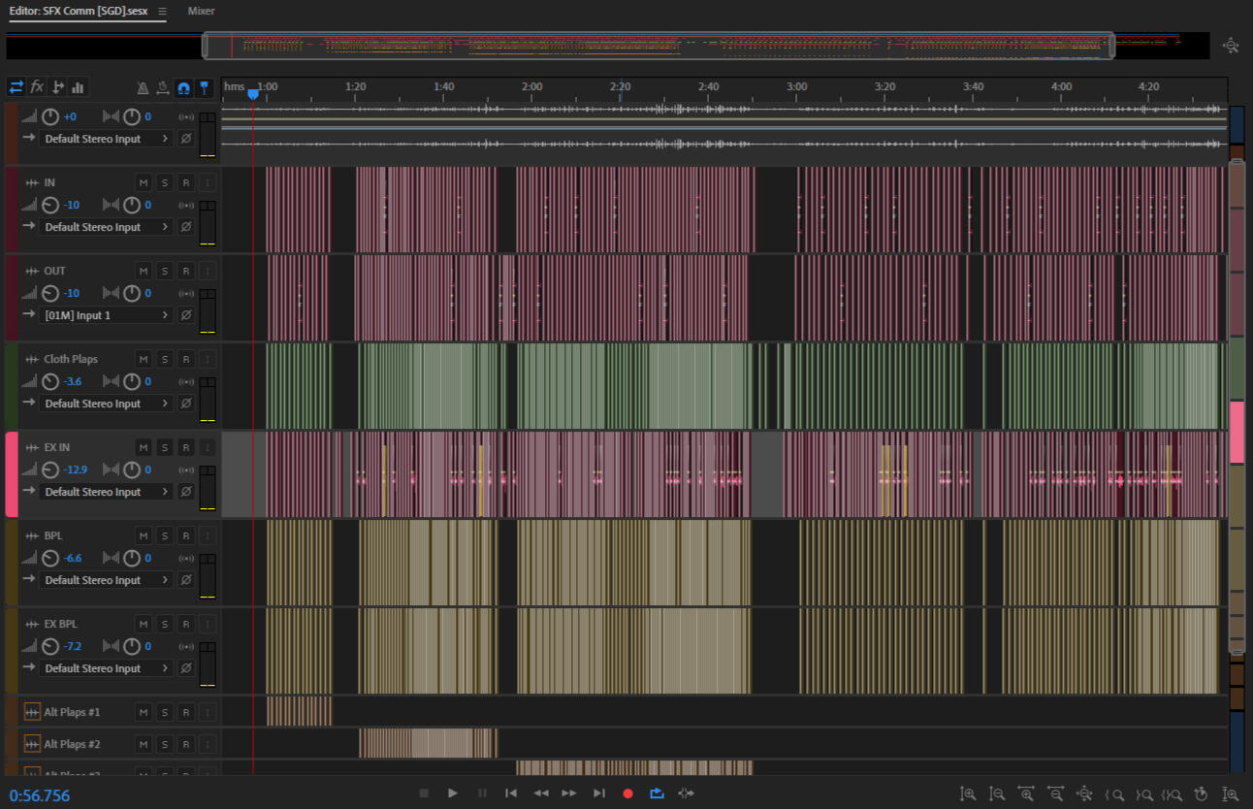Invert polarity on the Cloth Plaps track

click(x=186, y=404)
